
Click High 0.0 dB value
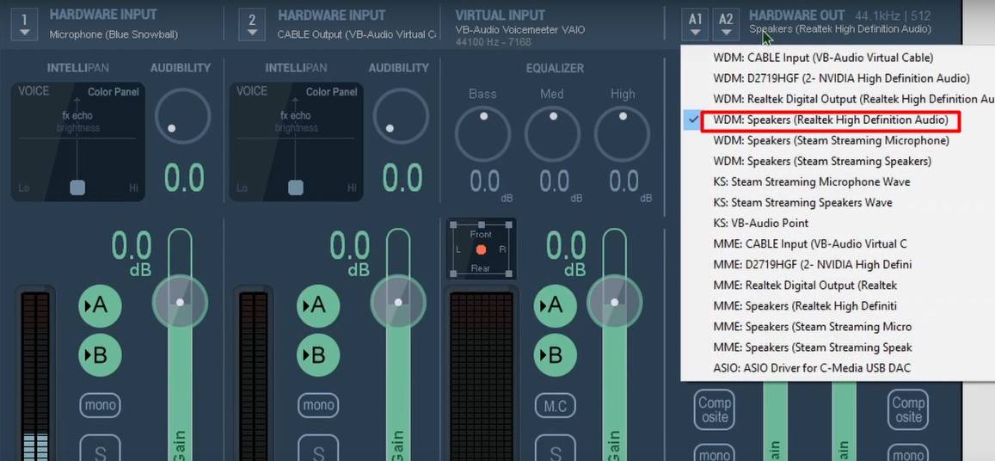(x=623, y=181)
